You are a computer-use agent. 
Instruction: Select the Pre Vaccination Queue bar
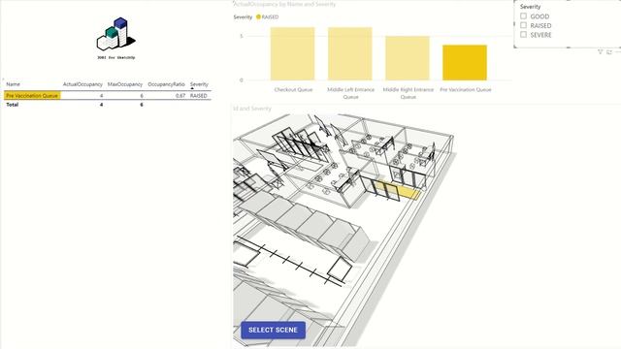[x=465, y=62]
